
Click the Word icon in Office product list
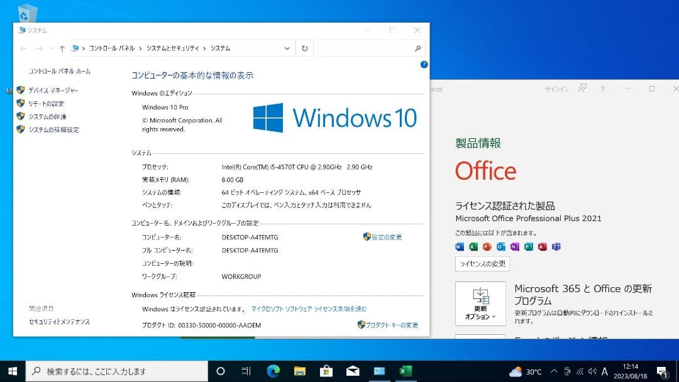pyautogui.click(x=460, y=246)
